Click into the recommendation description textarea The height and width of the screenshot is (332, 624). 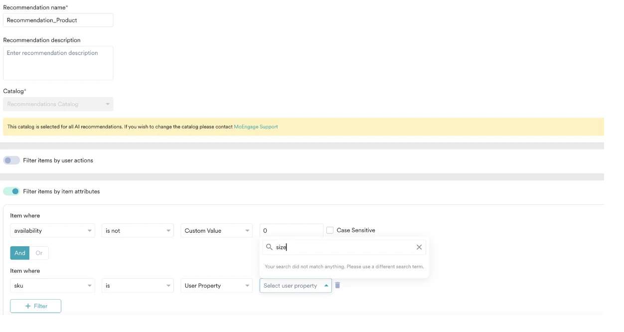pyautogui.click(x=58, y=63)
